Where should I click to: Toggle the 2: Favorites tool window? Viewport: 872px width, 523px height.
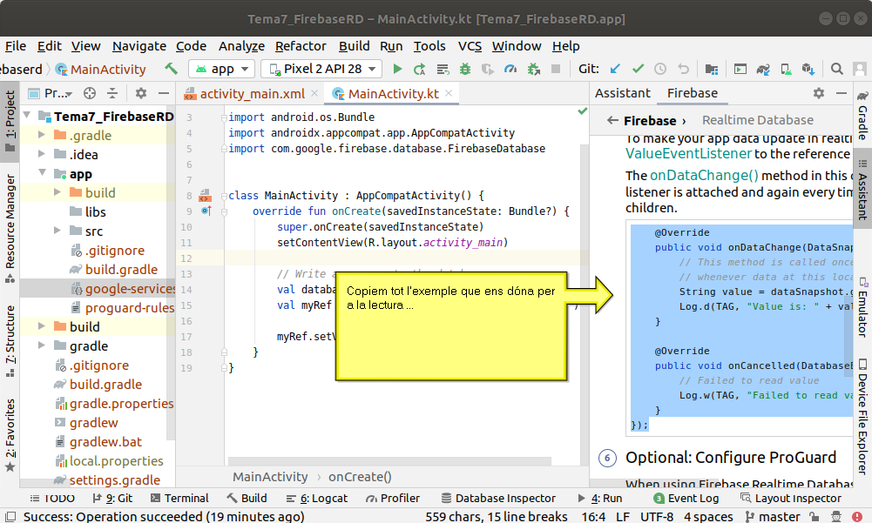pos(10,436)
